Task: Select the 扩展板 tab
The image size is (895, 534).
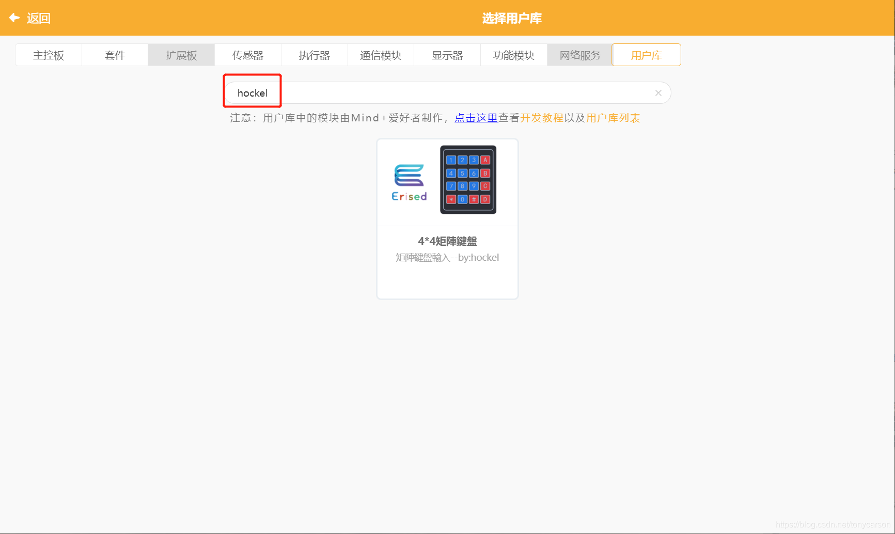Action: pos(181,55)
